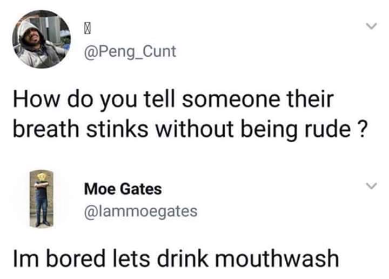Open the Moe Gates display name
This screenshot has width=389, height=279.
pyautogui.click(x=123, y=189)
